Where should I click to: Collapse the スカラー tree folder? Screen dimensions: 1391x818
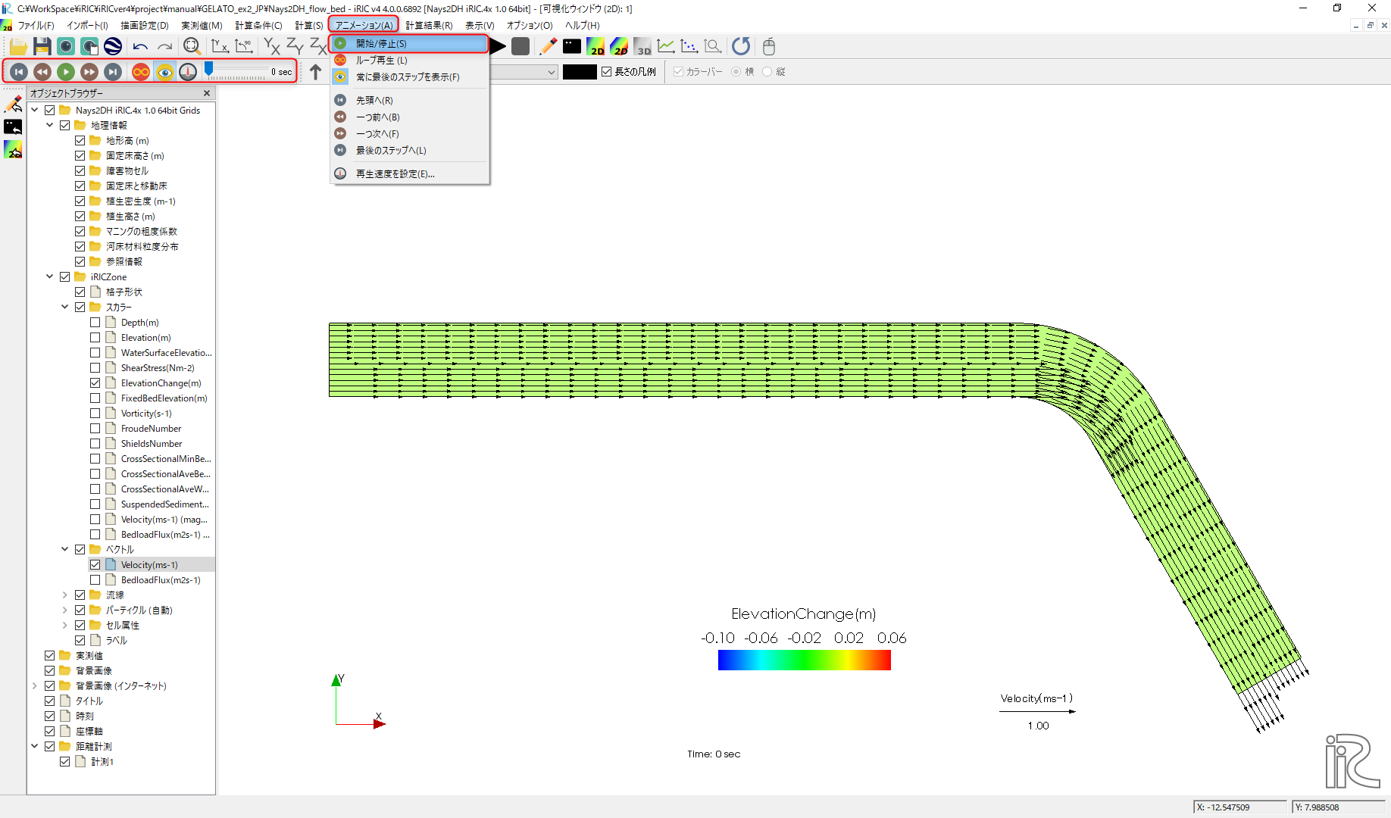[x=65, y=308]
